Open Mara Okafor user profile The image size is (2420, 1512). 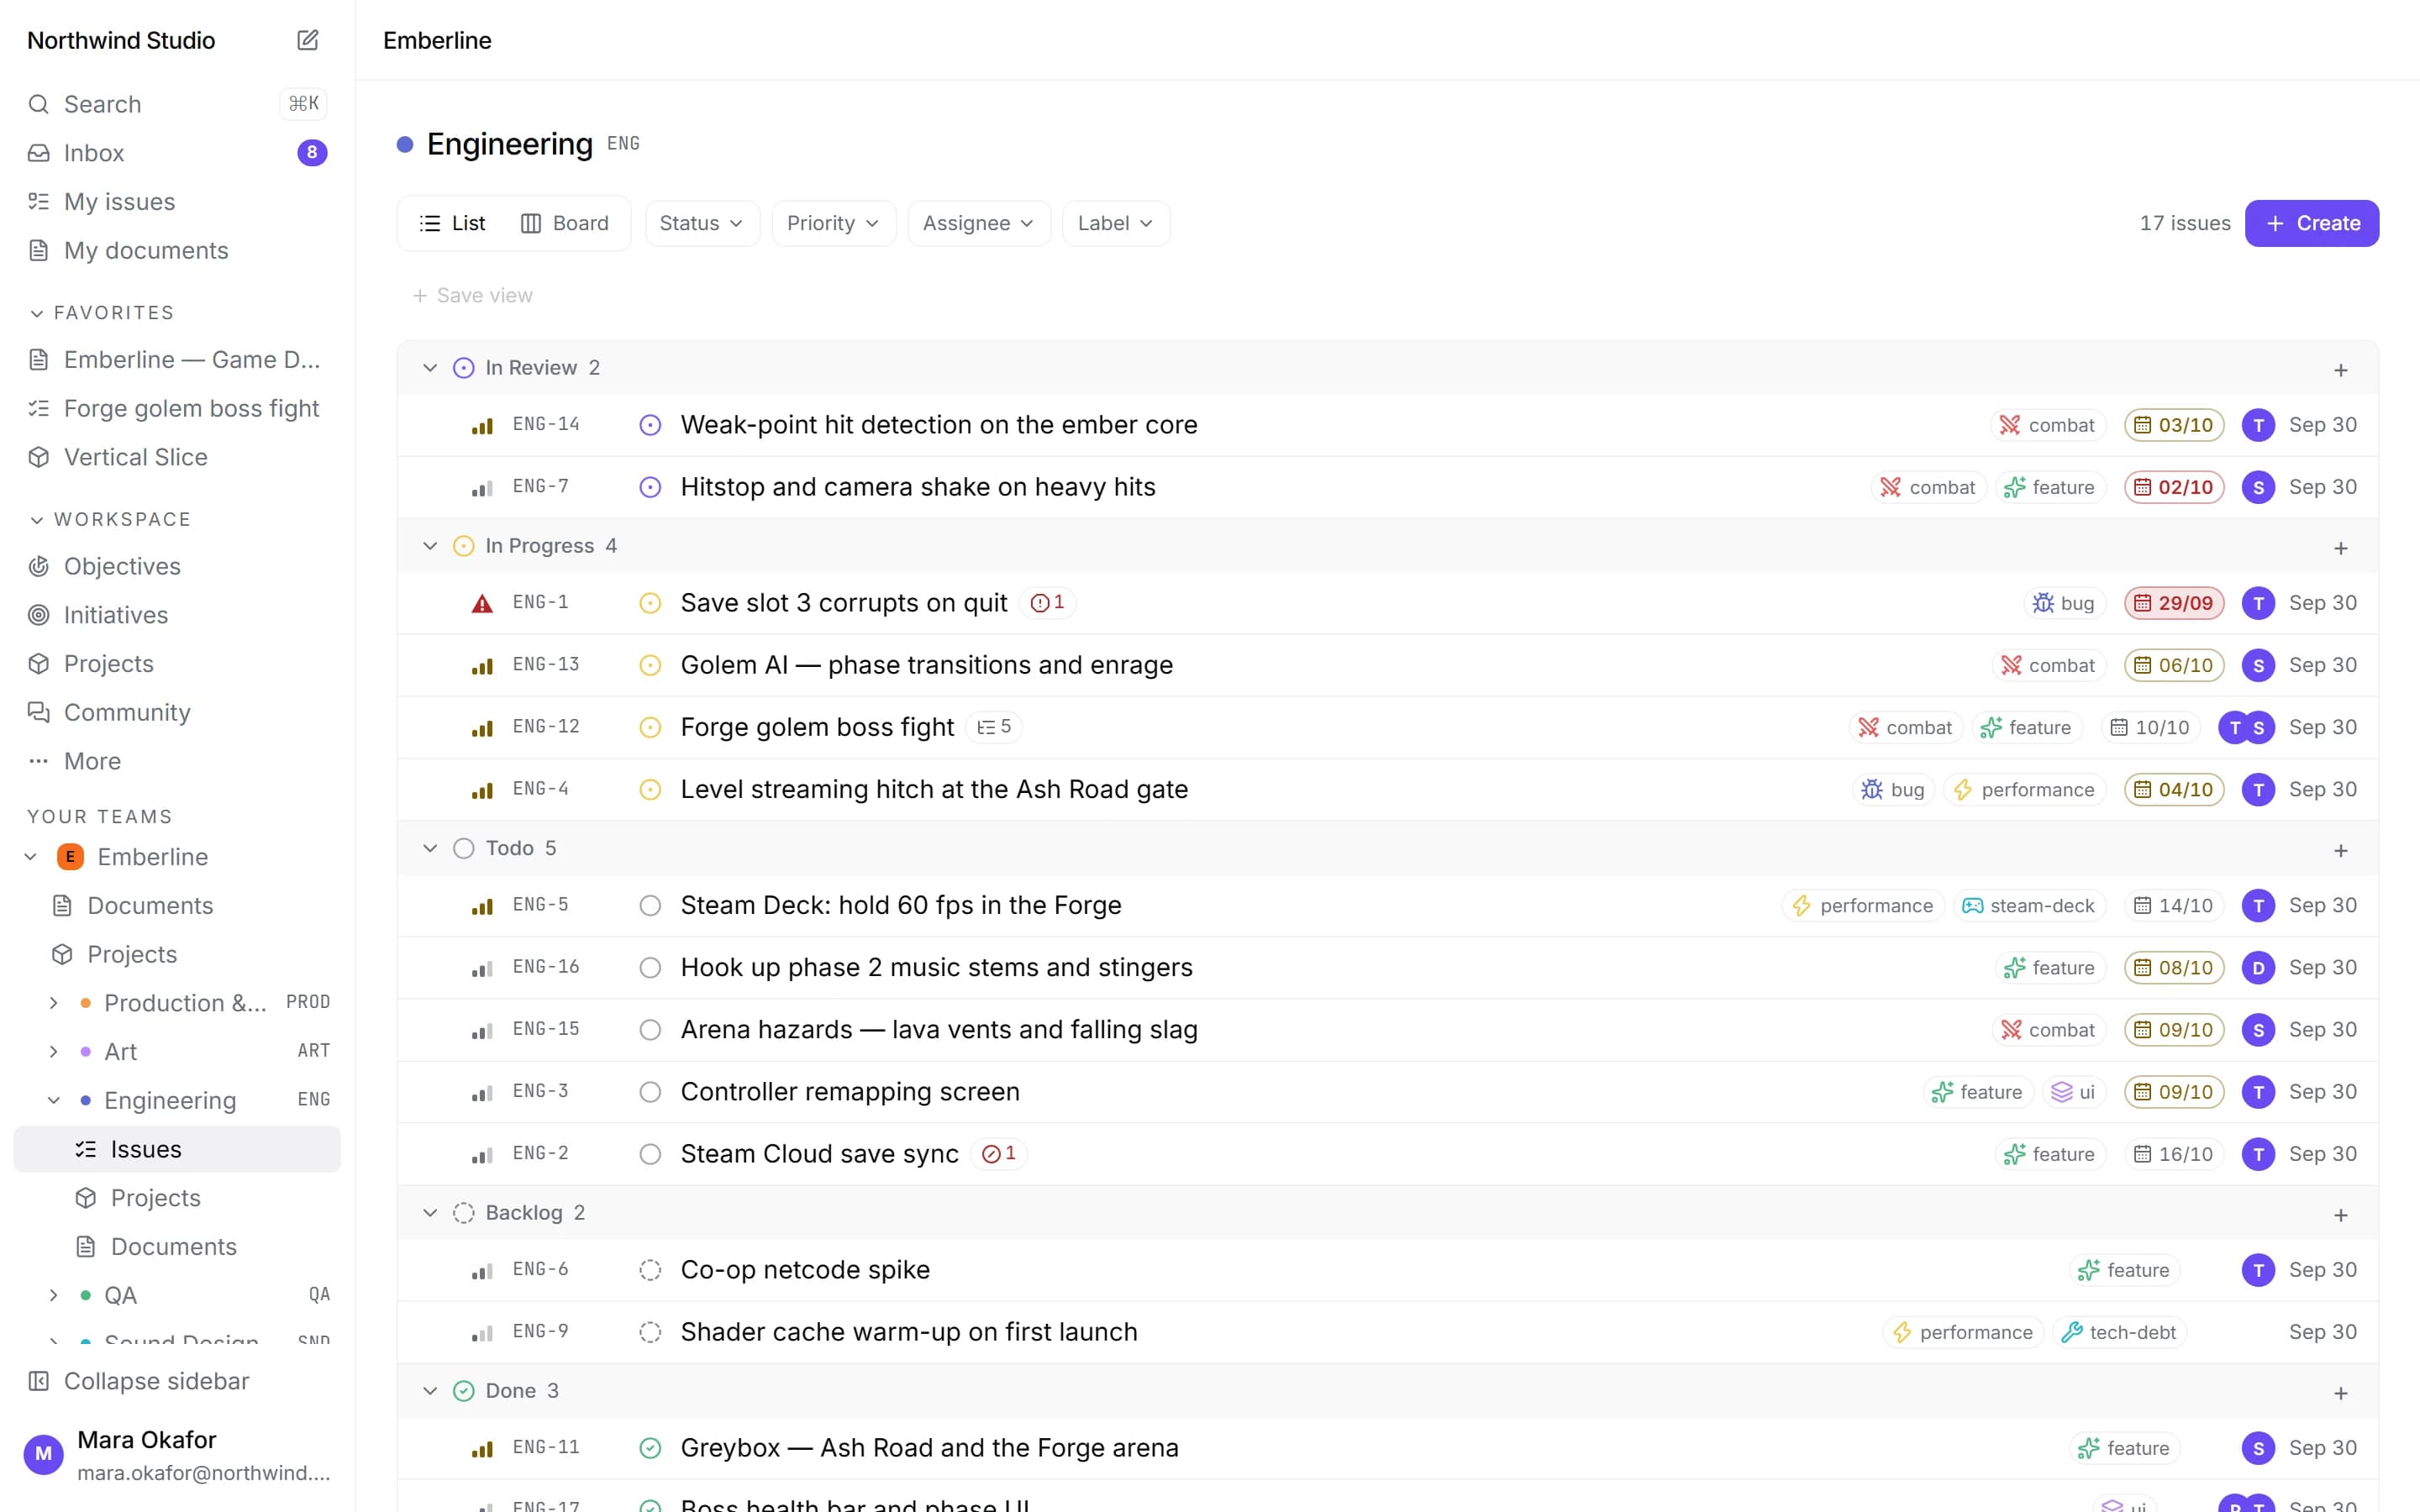tap(177, 1454)
